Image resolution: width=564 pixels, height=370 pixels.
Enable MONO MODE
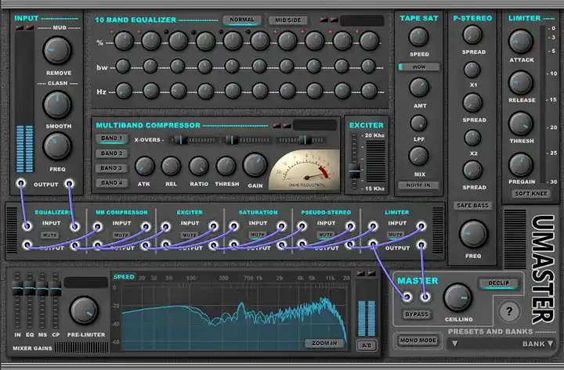click(418, 340)
